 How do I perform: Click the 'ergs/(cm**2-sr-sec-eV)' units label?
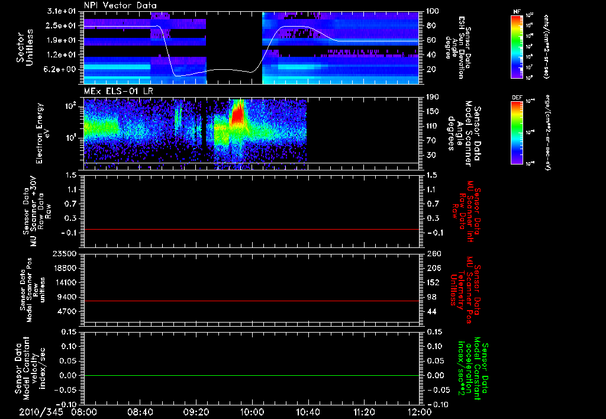[547, 132]
